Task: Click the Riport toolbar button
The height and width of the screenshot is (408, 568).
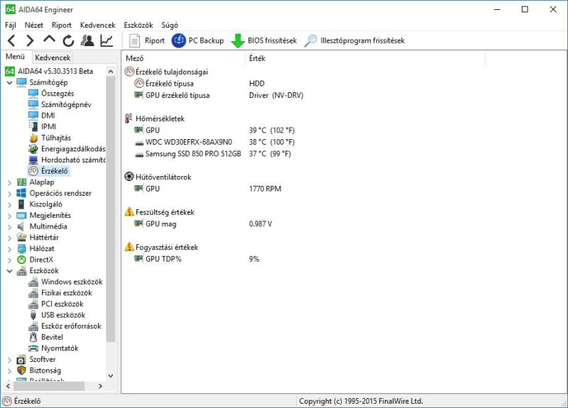Action: point(147,40)
